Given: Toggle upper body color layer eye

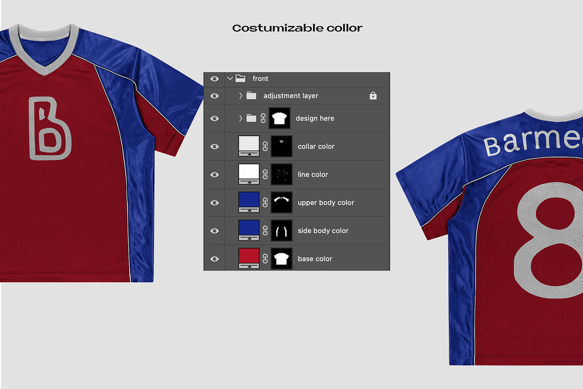Looking at the screenshot, I should (x=214, y=203).
